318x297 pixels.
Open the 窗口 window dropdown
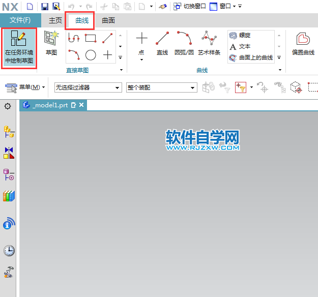tap(222, 7)
